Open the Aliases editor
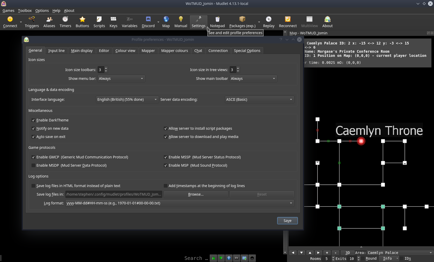 49,22
